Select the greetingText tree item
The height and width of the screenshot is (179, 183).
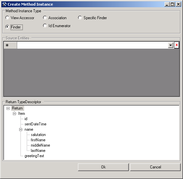tap(34, 156)
